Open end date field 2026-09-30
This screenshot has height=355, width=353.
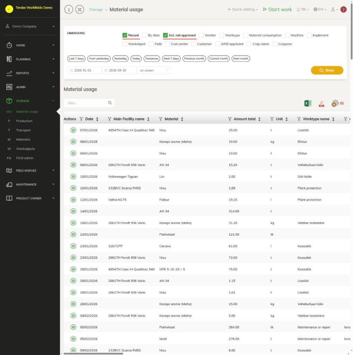tap(119, 70)
